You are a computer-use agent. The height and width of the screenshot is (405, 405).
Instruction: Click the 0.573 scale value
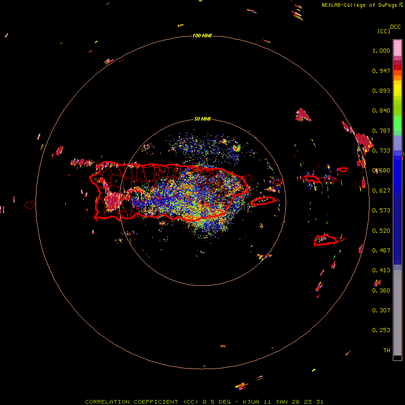pyautogui.click(x=381, y=211)
